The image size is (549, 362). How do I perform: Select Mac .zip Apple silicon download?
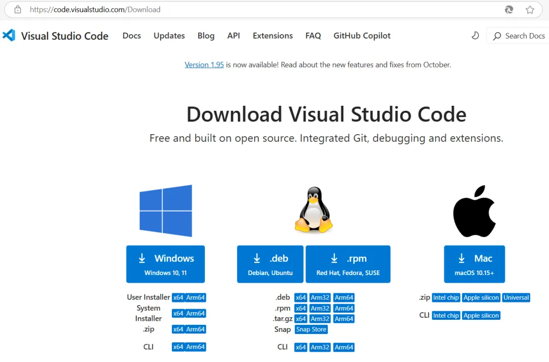(481, 297)
